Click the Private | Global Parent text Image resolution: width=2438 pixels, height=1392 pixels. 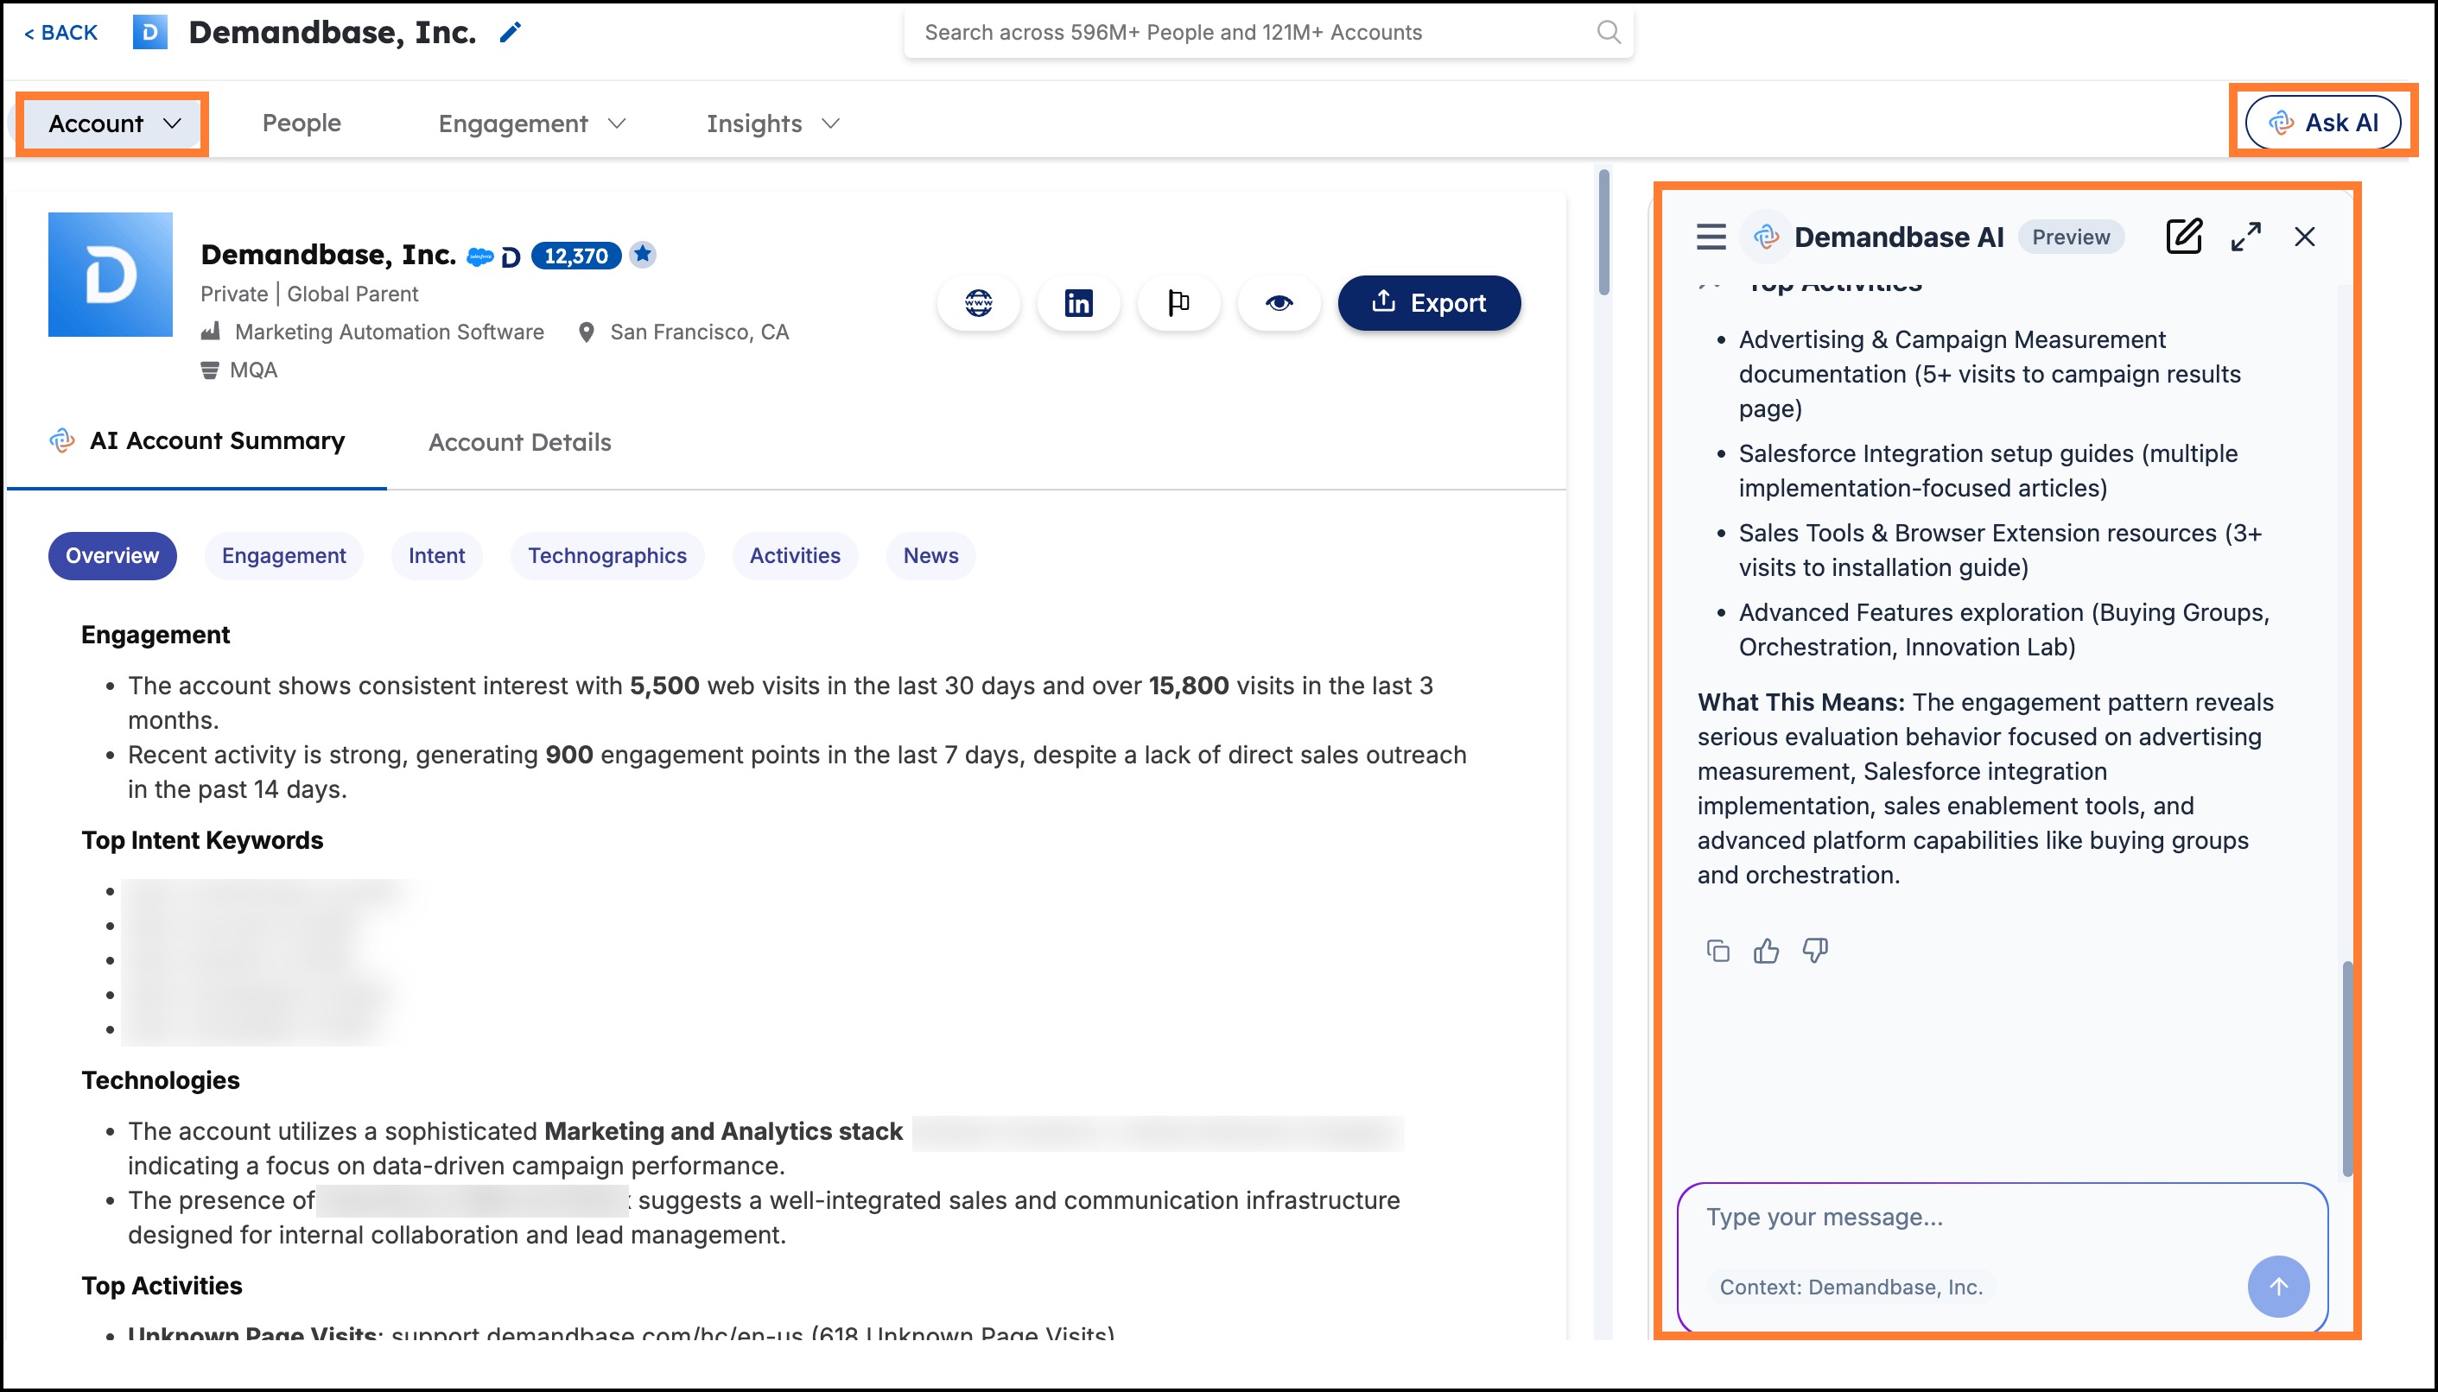pyautogui.click(x=309, y=294)
